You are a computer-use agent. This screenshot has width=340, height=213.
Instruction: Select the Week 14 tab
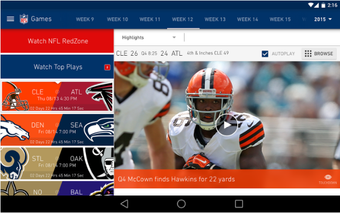point(247,20)
